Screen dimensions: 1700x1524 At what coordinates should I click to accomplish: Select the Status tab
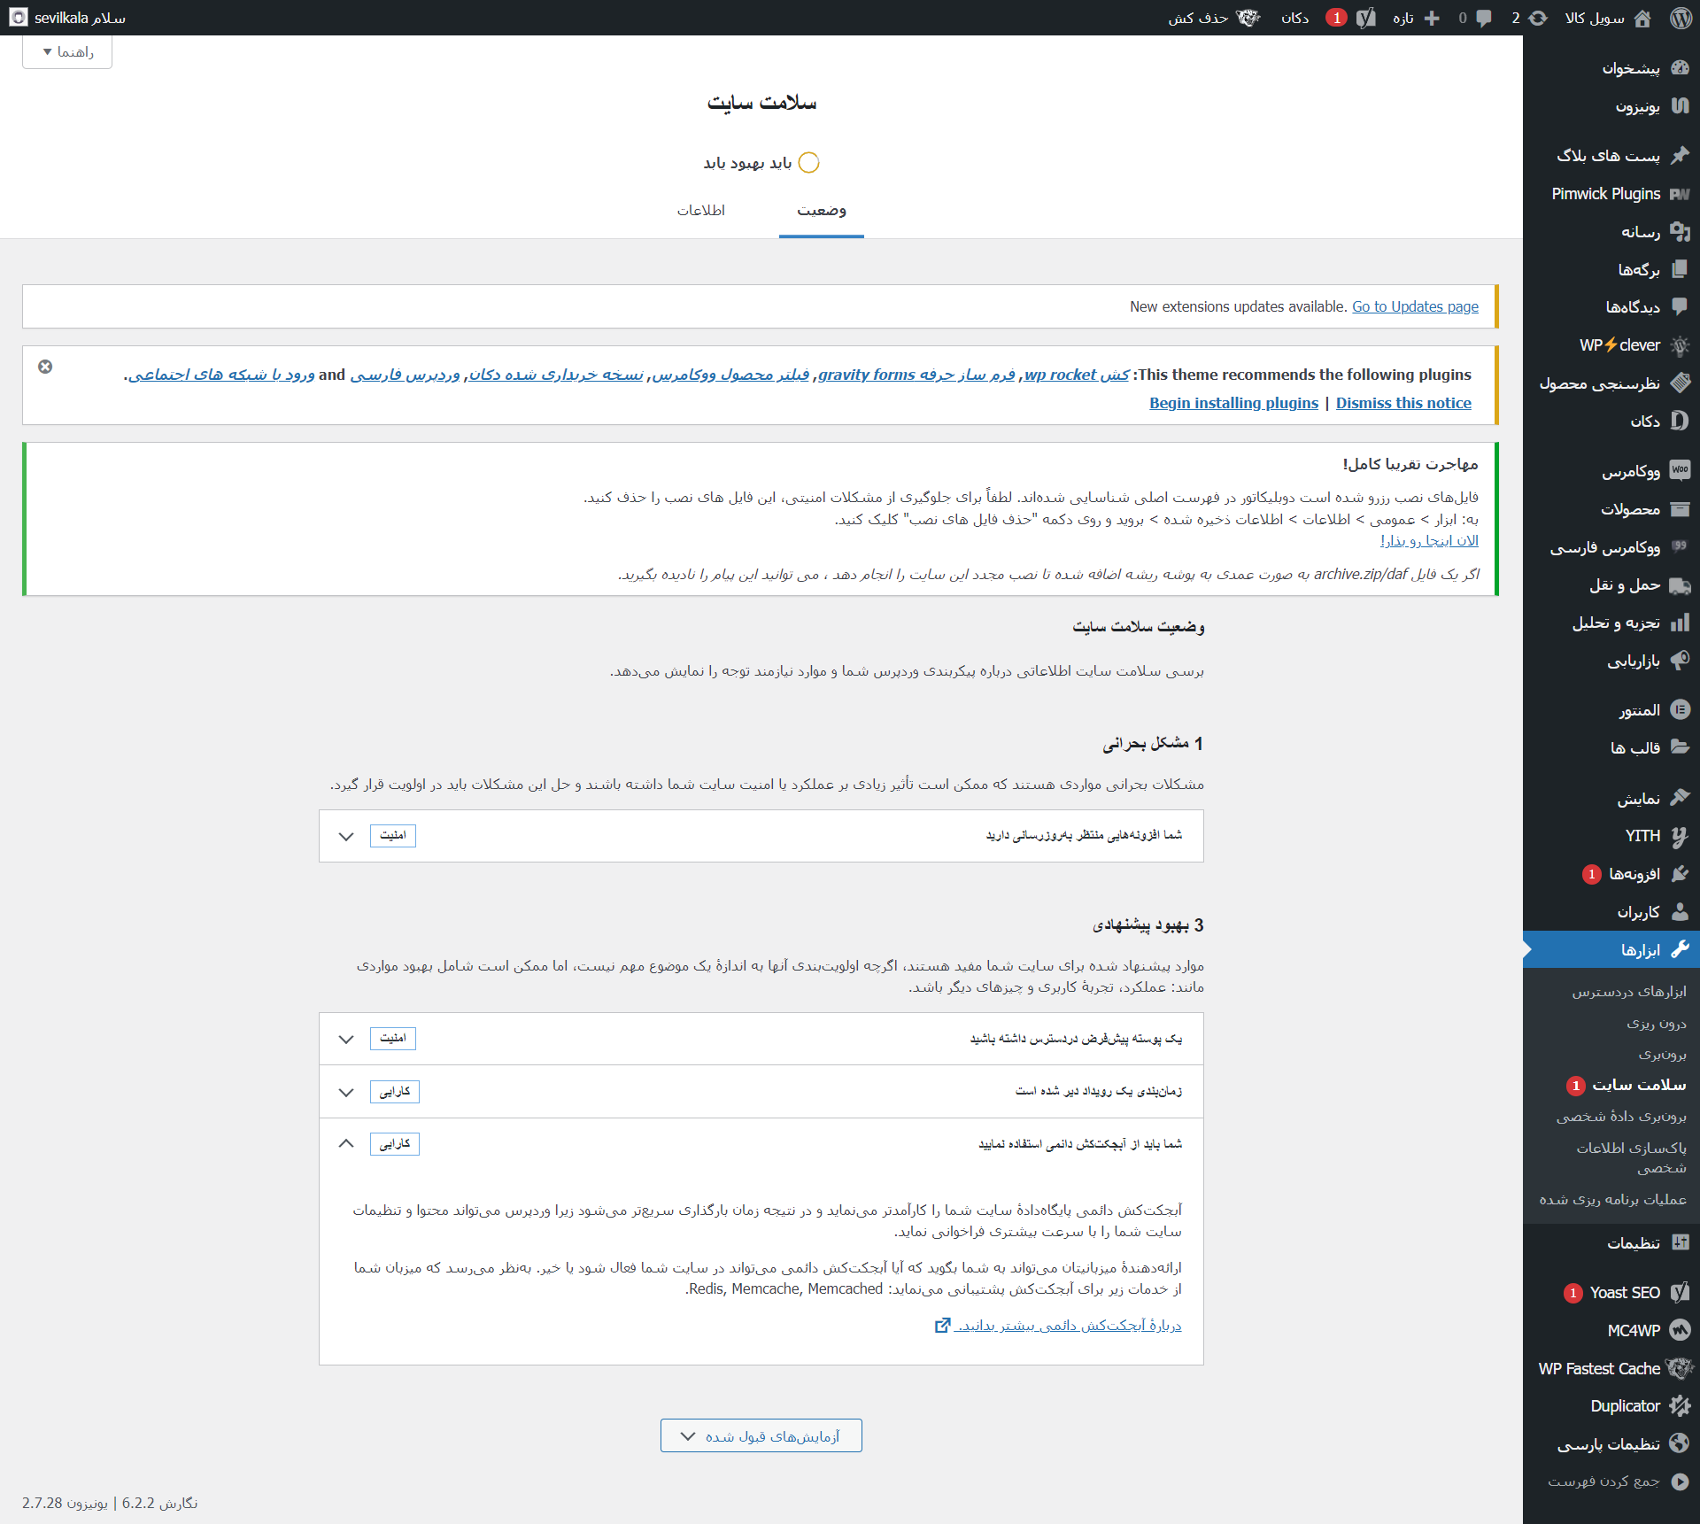[x=821, y=211]
